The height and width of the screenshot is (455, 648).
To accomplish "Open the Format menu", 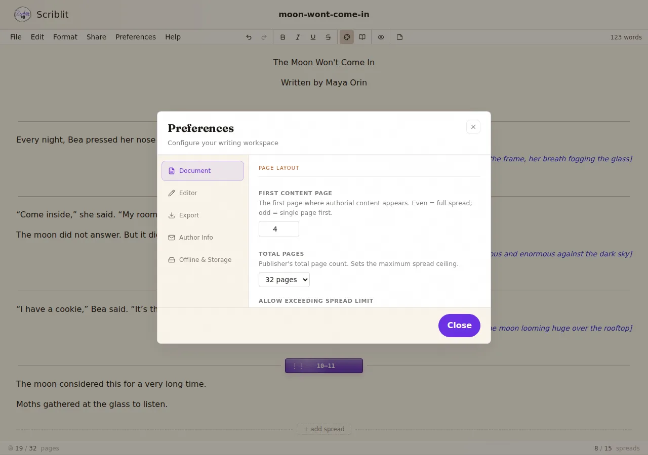I will pos(65,37).
